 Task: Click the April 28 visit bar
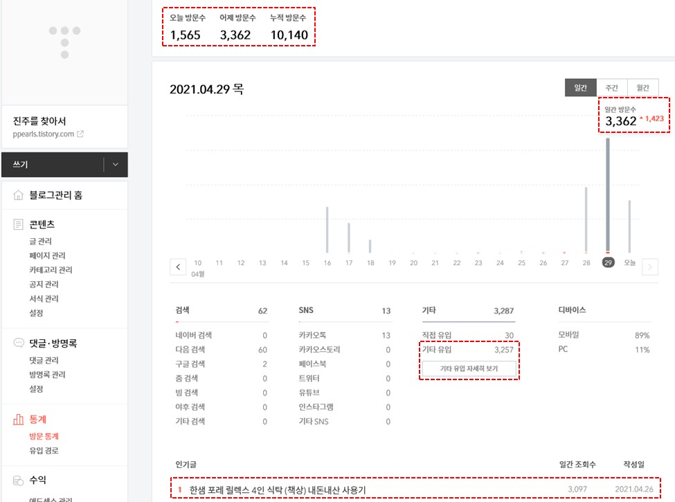coord(586,219)
